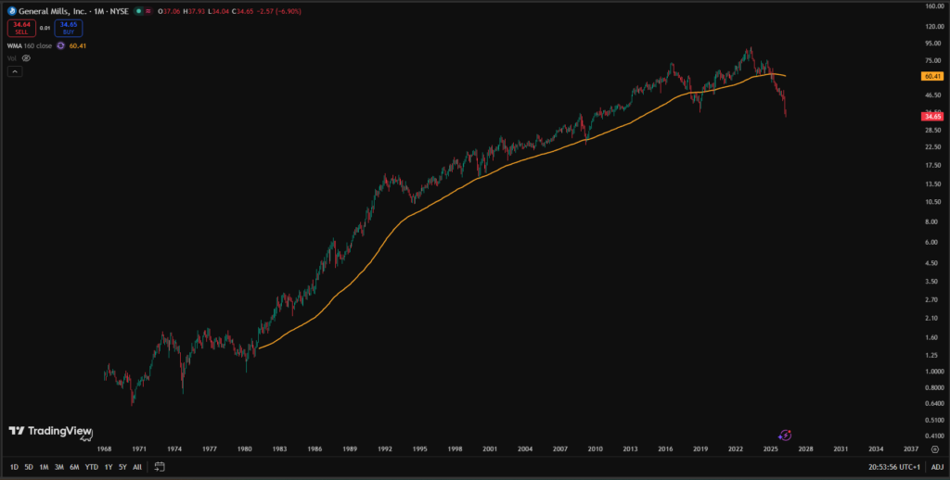Click the 2037 time axis label
950x480 pixels.
click(x=911, y=449)
